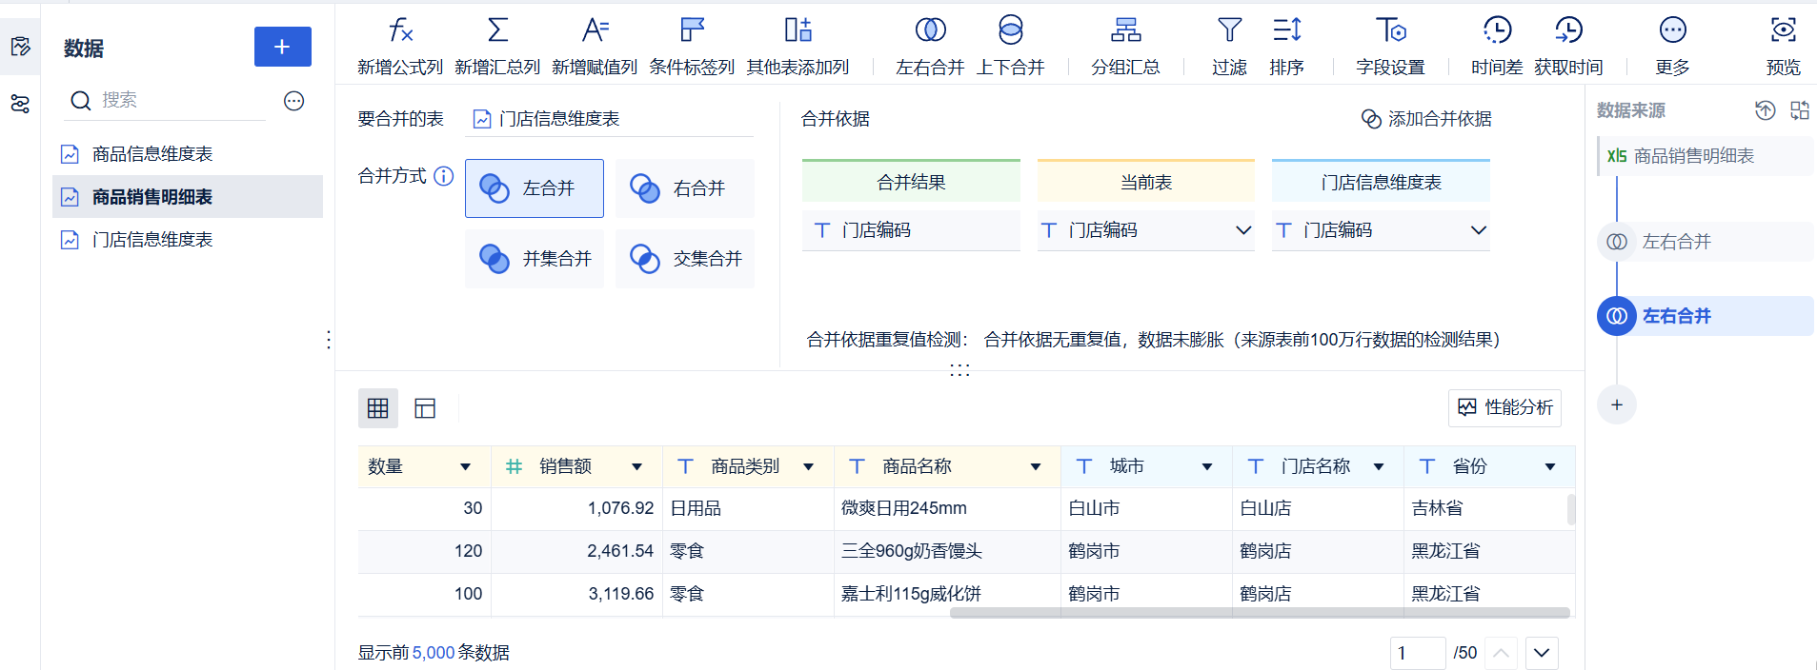Expand the 当前表 门店编码 field dropdown
The height and width of the screenshot is (670, 1817).
tap(1242, 230)
